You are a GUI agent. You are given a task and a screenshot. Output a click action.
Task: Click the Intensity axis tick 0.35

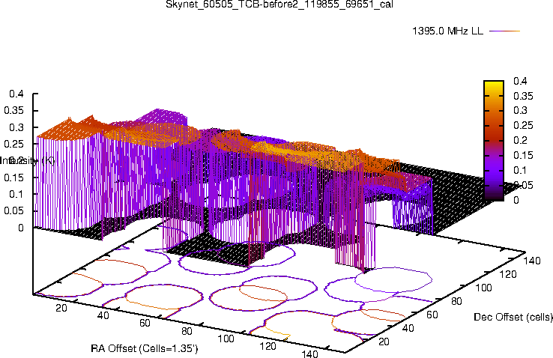tap(13, 111)
